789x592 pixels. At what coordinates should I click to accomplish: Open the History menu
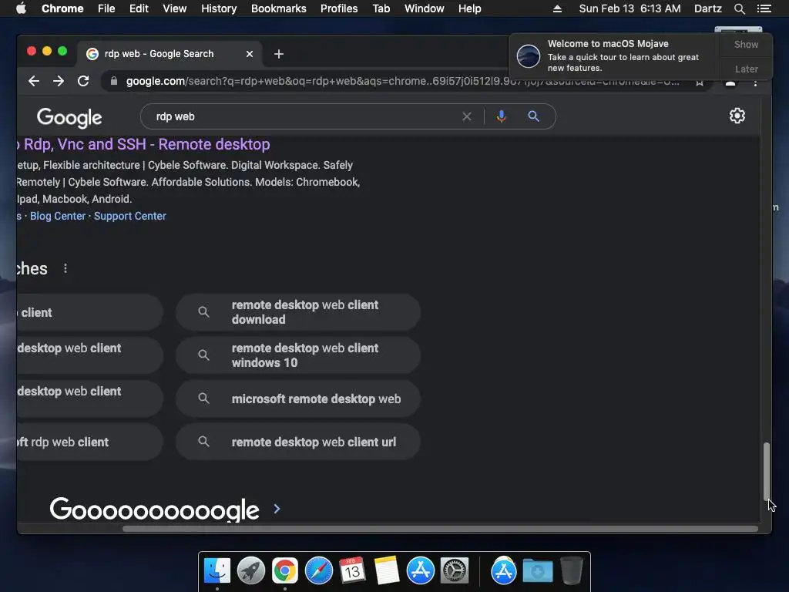219,8
